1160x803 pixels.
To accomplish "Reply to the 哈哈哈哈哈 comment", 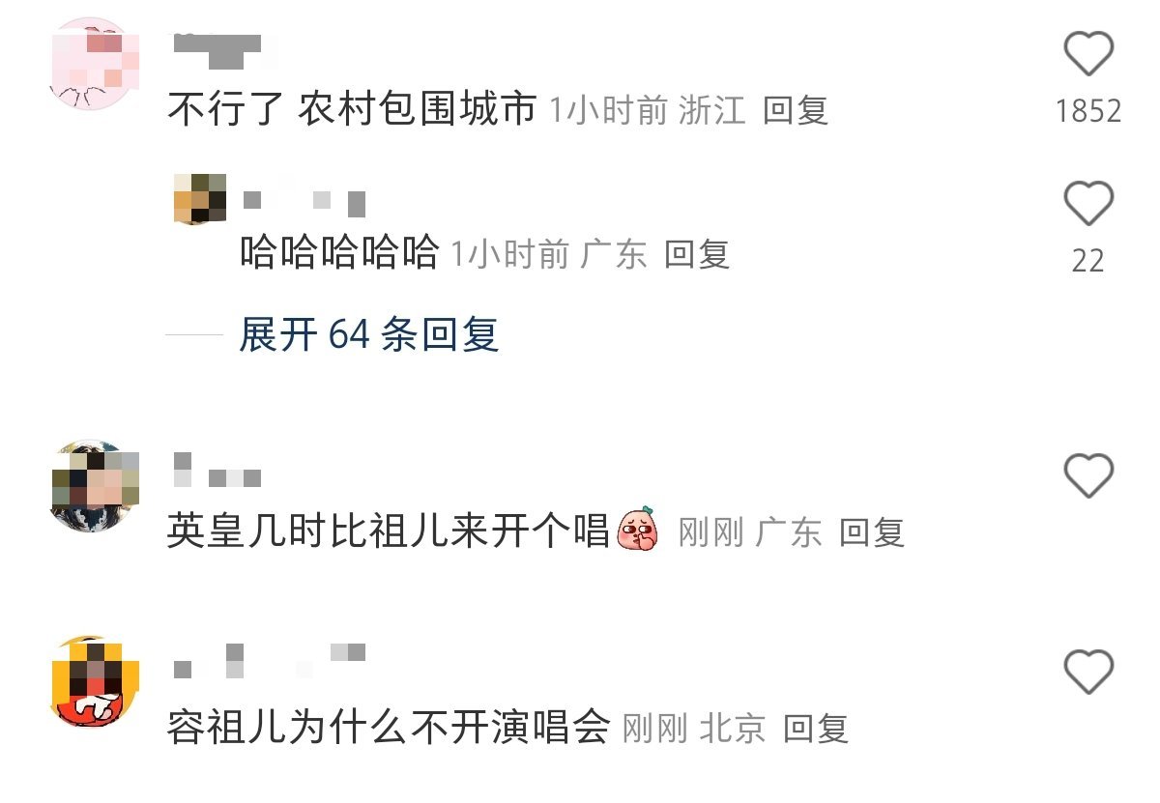I will [x=696, y=254].
